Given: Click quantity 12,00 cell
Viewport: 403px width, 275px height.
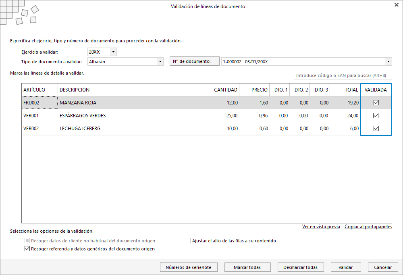Looking at the screenshot, I should [225, 103].
